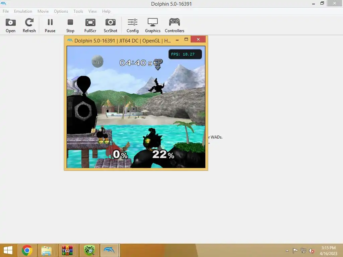Open the Movie menu

coord(43,11)
